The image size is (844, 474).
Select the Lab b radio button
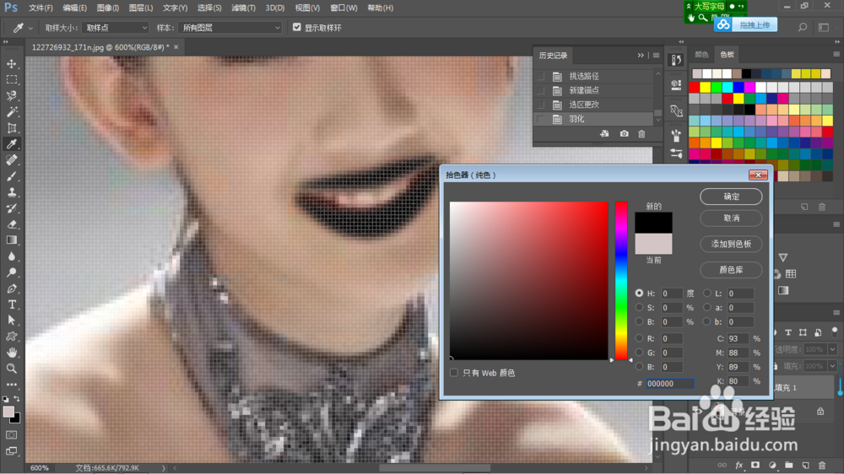point(706,321)
